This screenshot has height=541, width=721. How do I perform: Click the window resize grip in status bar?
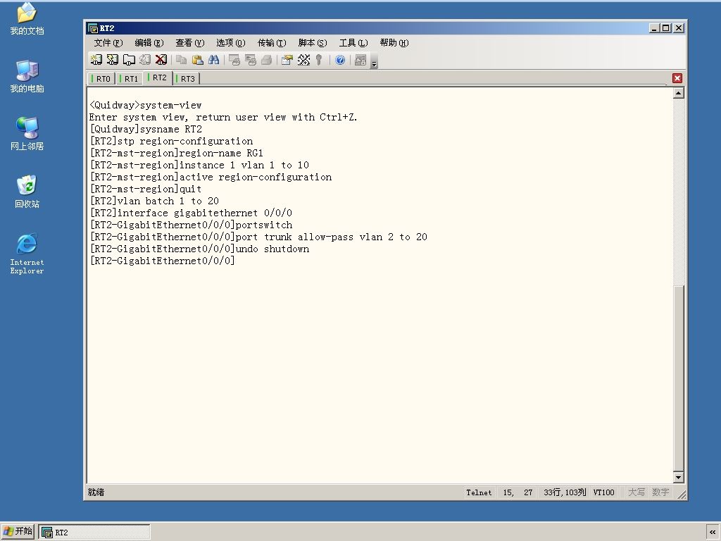coord(682,495)
